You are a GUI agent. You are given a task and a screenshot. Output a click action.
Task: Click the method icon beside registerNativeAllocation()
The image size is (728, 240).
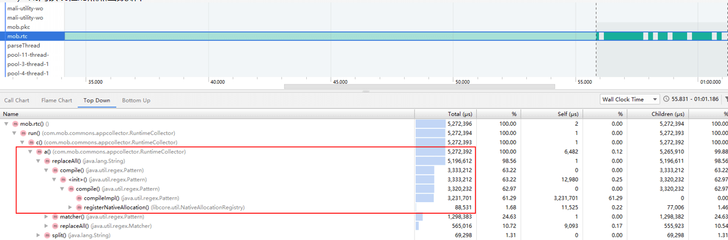pyautogui.click(x=78, y=208)
